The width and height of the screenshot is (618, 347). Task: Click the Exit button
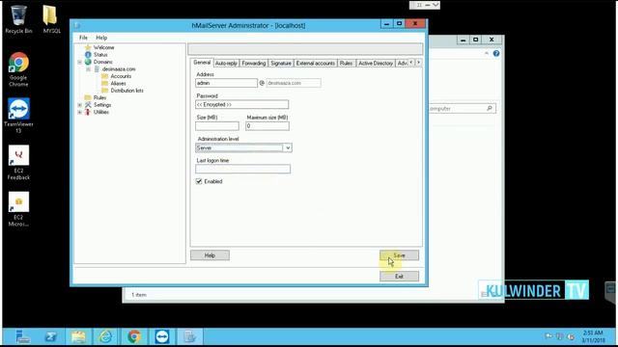[x=399, y=277]
